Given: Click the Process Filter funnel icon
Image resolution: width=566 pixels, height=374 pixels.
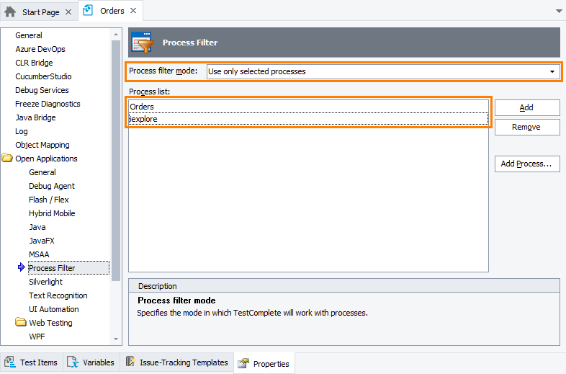Looking at the screenshot, I should [143, 43].
